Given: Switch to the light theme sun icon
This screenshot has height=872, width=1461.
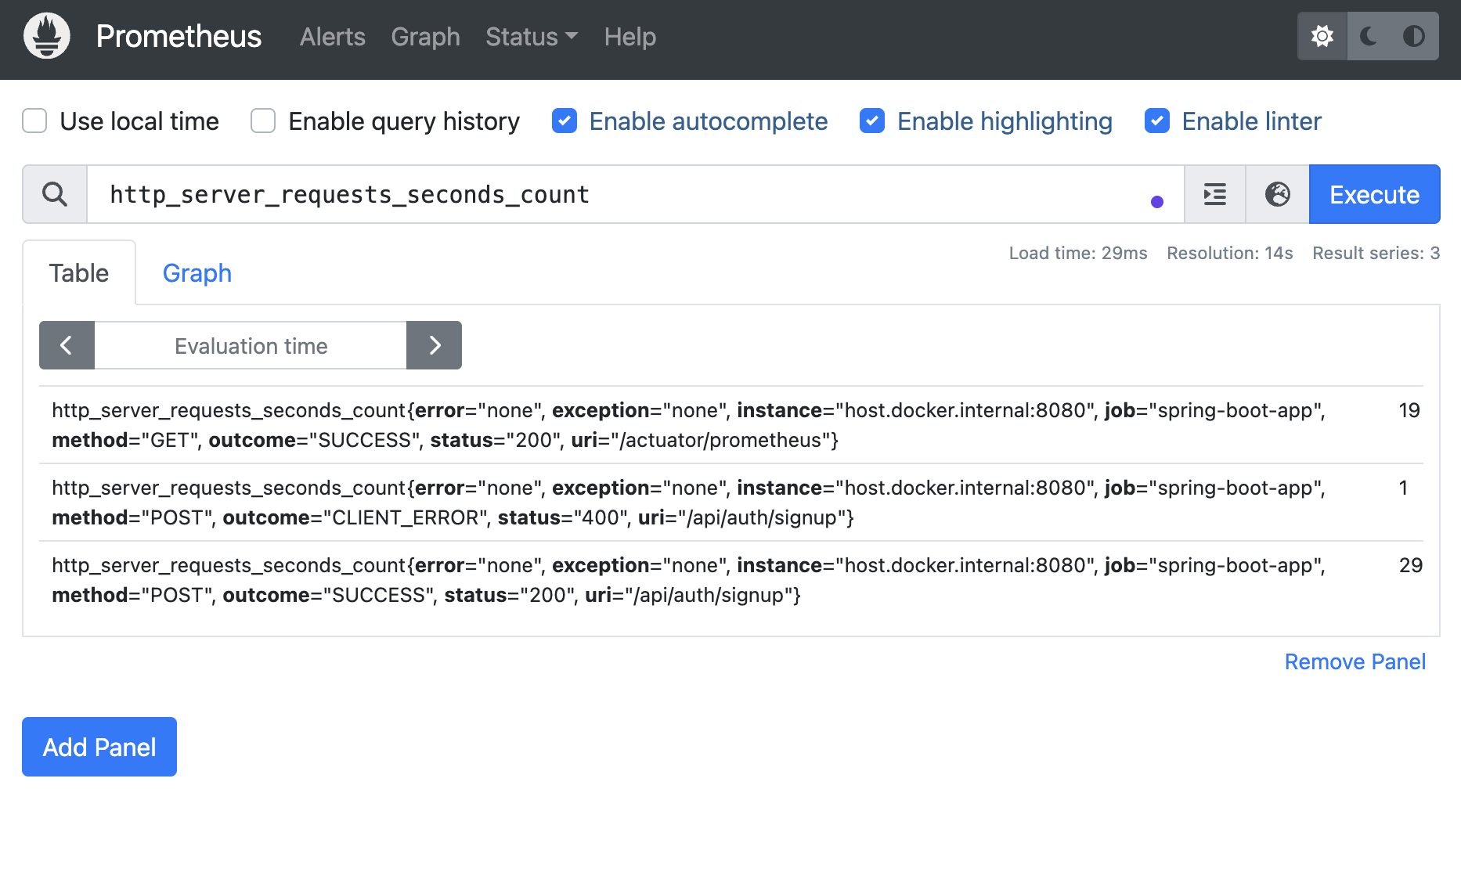Looking at the screenshot, I should 1322,36.
